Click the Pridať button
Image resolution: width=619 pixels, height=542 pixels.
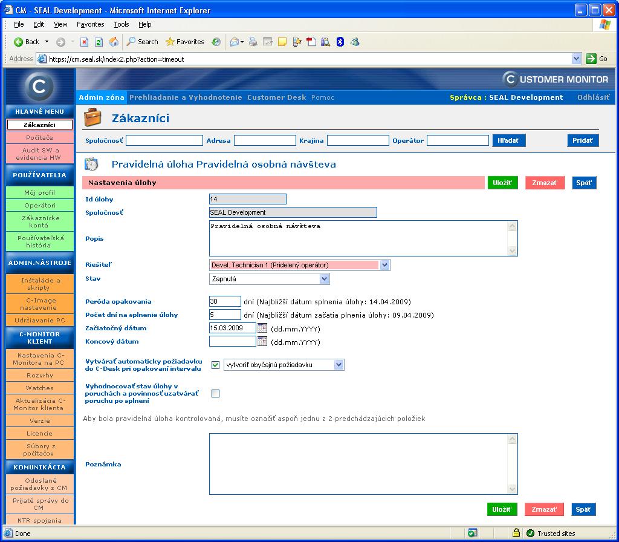(583, 140)
